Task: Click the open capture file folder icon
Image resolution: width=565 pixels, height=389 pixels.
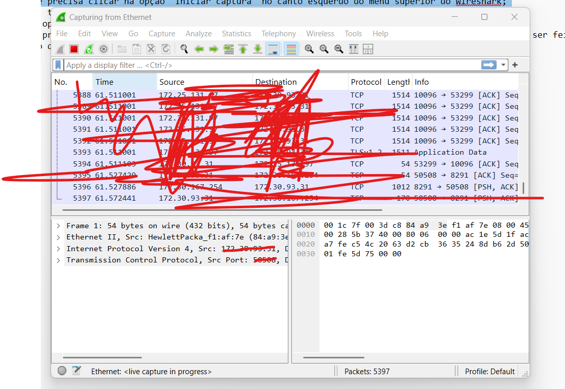Action: point(122,49)
